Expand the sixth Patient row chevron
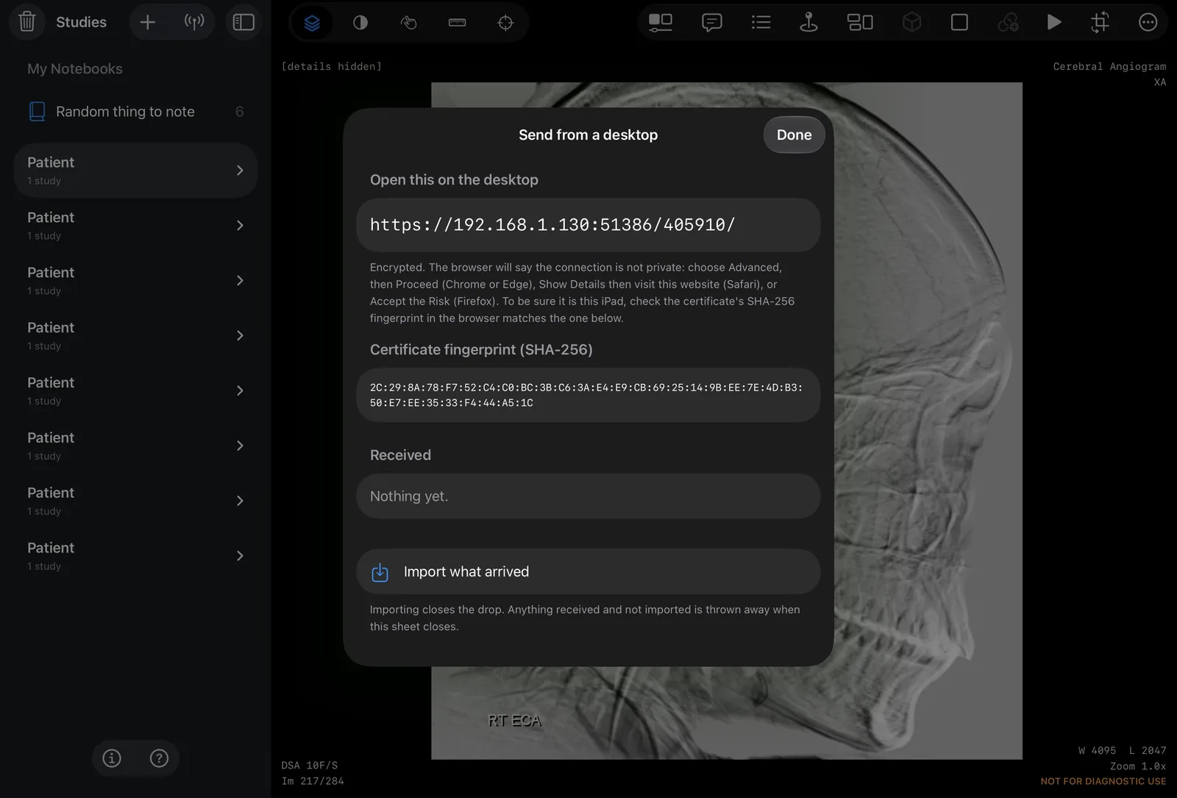The height and width of the screenshot is (798, 1177). point(240,446)
